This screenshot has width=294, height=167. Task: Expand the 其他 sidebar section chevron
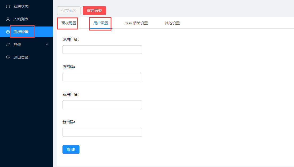click(x=47, y=45)
